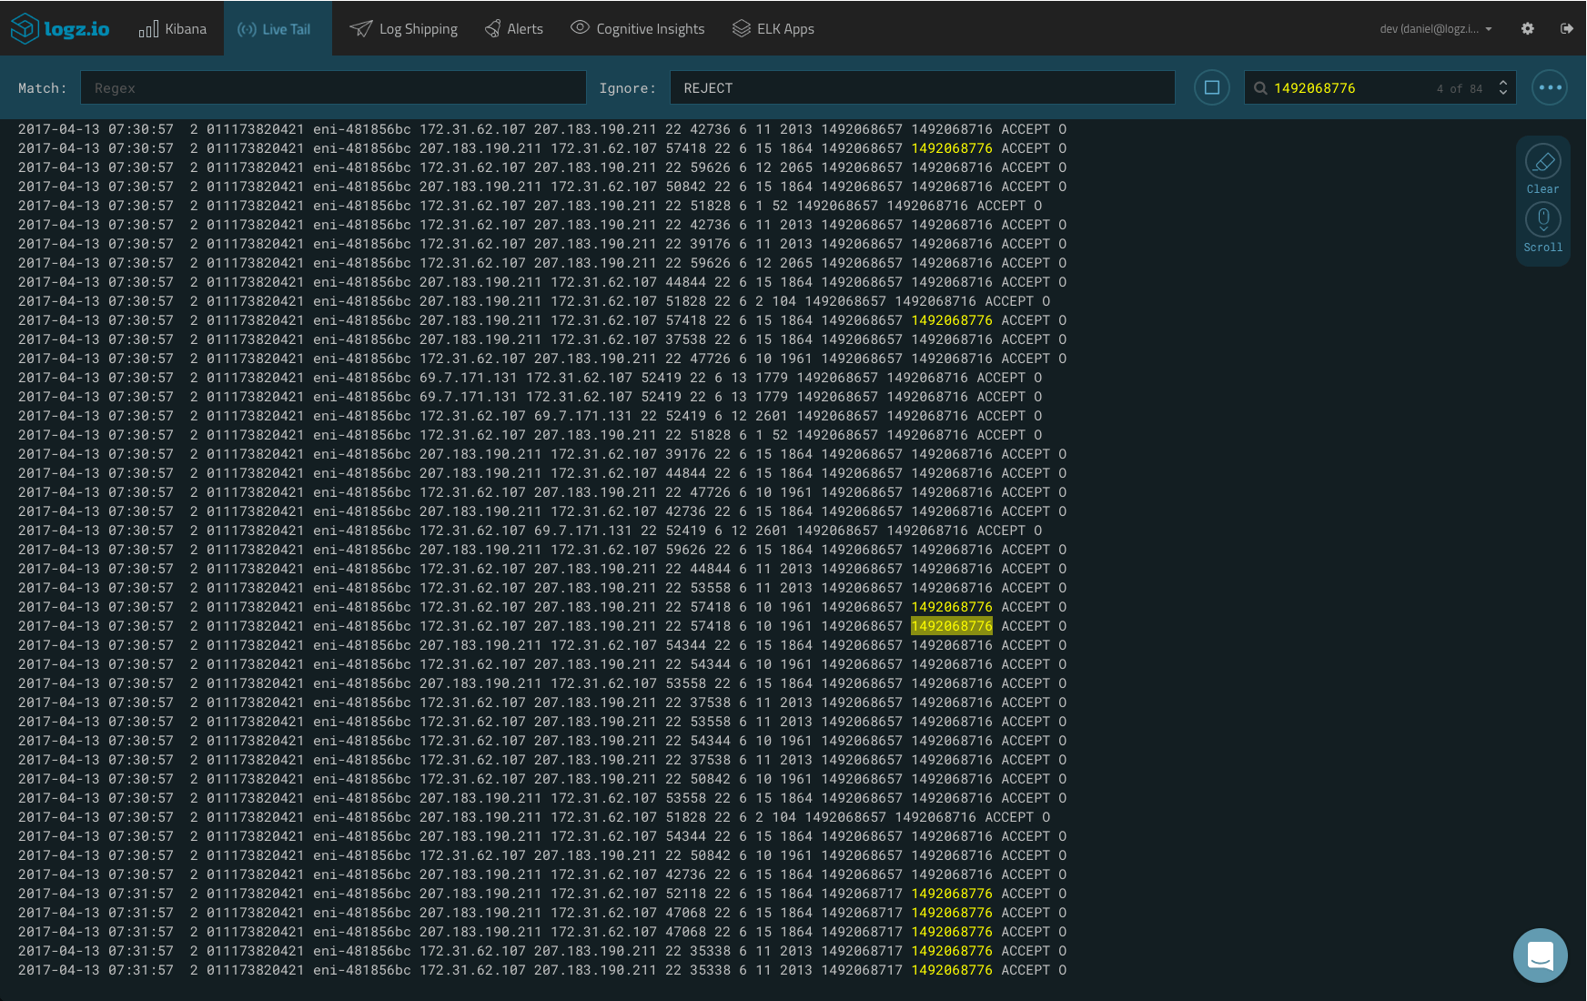Clear the log output
This screenshot has height=1001, width=1587.
(x=1543, y=169)
